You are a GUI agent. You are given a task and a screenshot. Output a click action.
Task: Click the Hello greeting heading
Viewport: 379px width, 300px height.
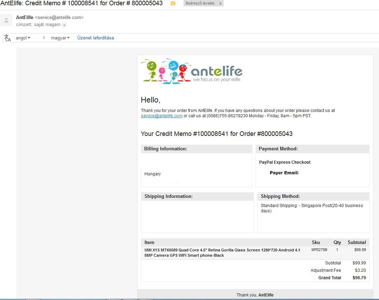tap(150, 100)
